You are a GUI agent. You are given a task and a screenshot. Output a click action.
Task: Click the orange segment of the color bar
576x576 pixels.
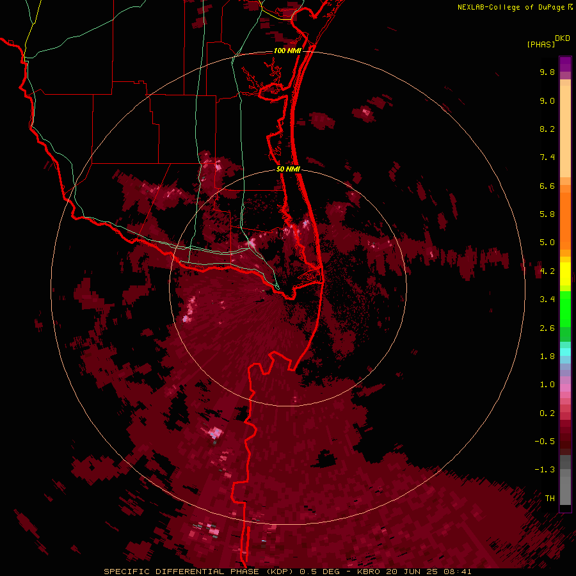click(565, 220)
